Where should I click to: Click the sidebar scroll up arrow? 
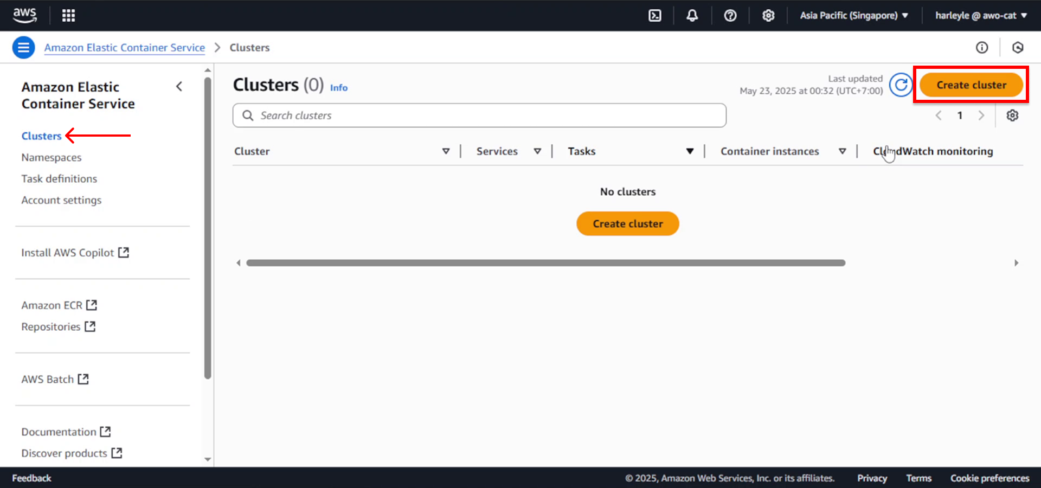pos(208,70)
